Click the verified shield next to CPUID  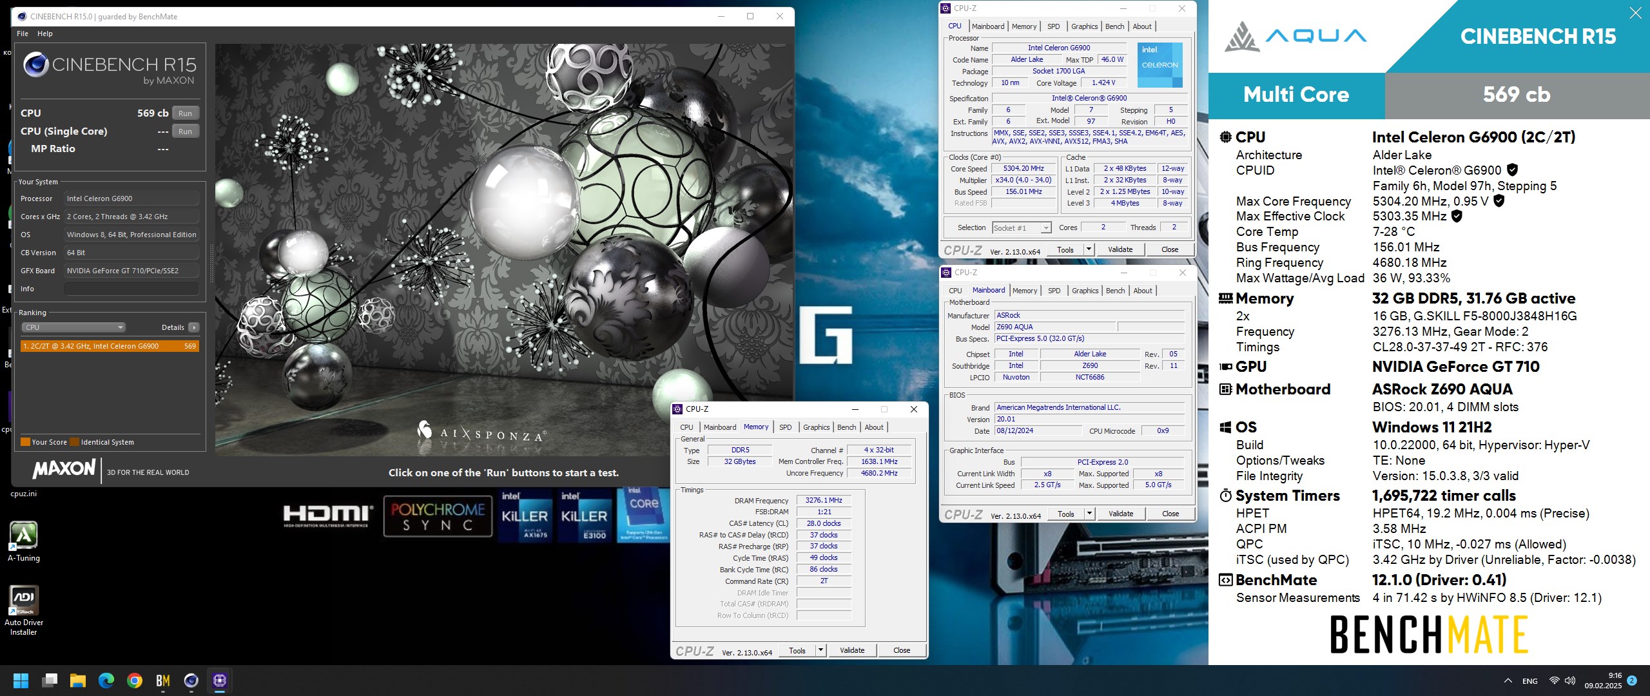click(1512, 170)
